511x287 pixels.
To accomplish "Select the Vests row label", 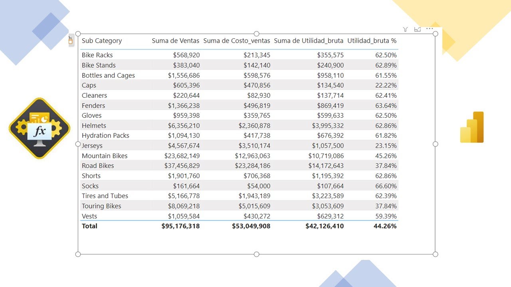I will pos(89,216).
